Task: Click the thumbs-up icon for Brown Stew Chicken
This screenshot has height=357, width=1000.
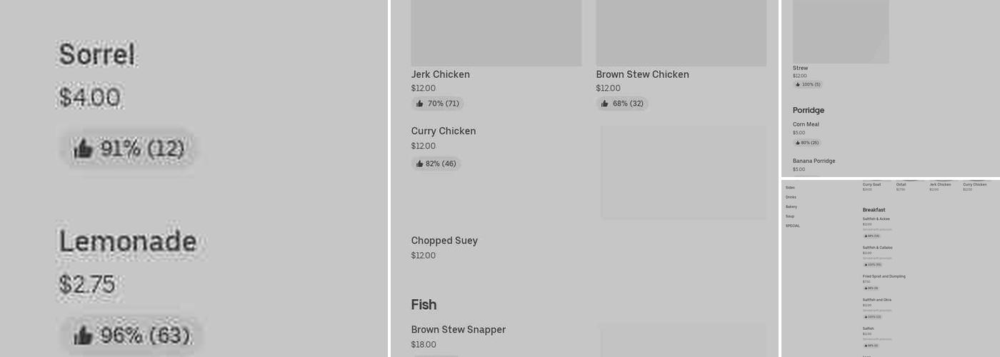Action: (605, 104)
